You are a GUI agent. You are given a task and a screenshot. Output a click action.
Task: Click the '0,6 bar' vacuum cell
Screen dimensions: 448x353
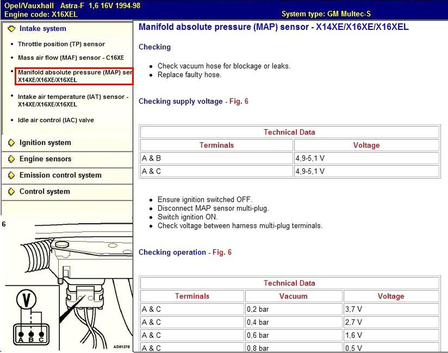tap(293, 335)
